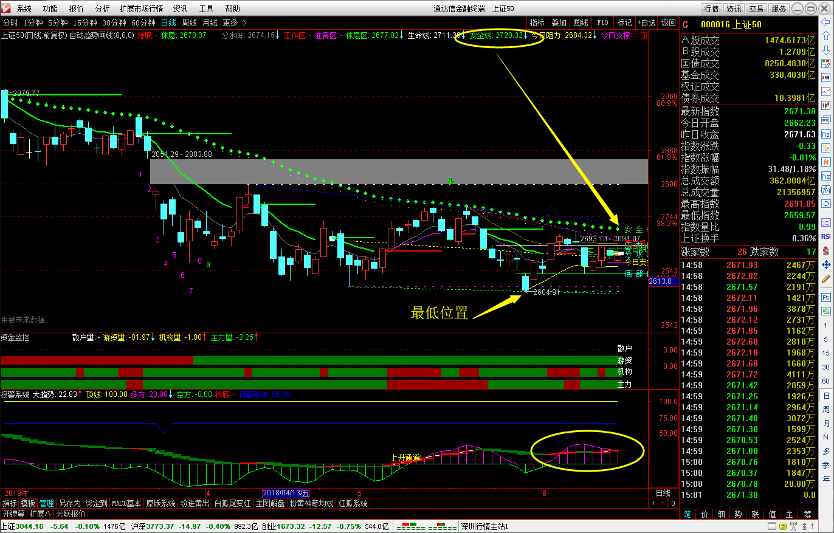The width and height of the screenshot is (834, 533).
Task: Click the minus zoom button below chart
Action: tap(663, 503)
